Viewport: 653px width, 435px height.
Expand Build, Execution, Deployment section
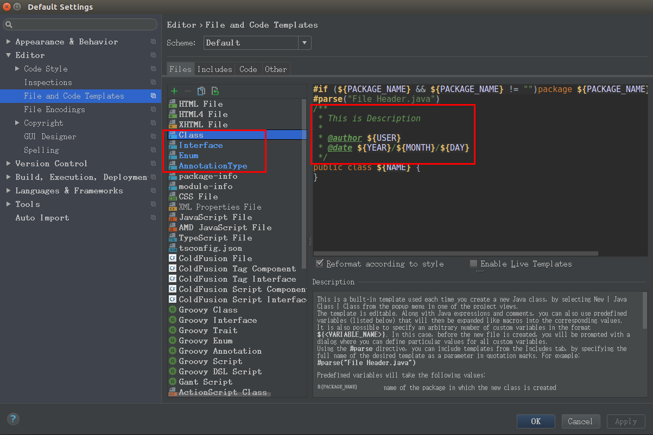8,177
